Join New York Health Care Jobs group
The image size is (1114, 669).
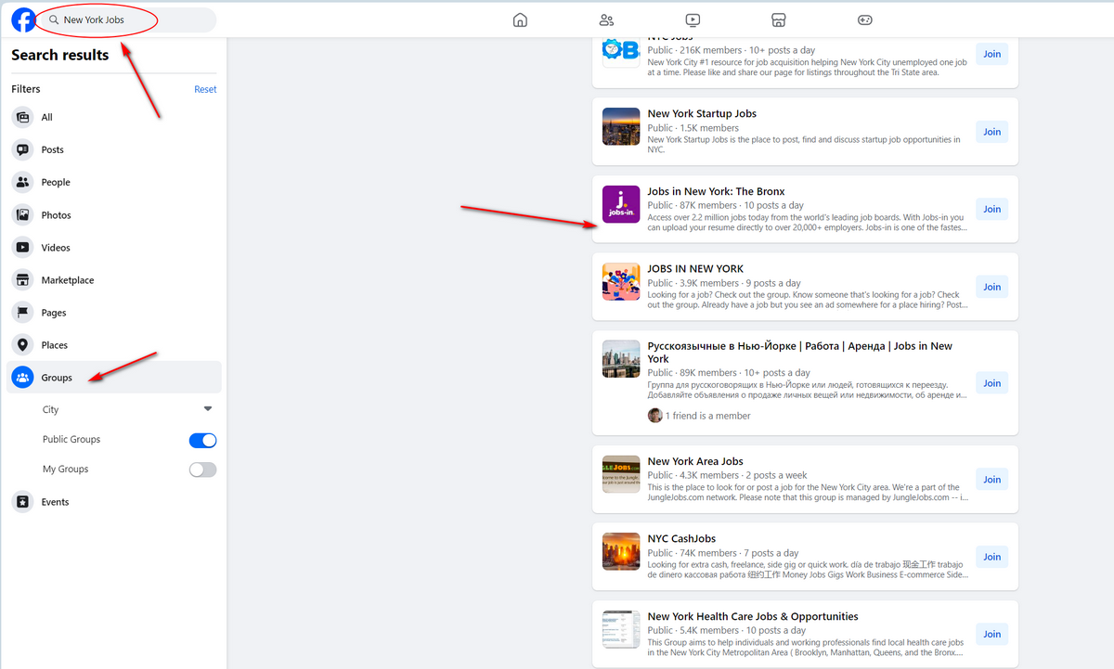(x=992, y=635)
